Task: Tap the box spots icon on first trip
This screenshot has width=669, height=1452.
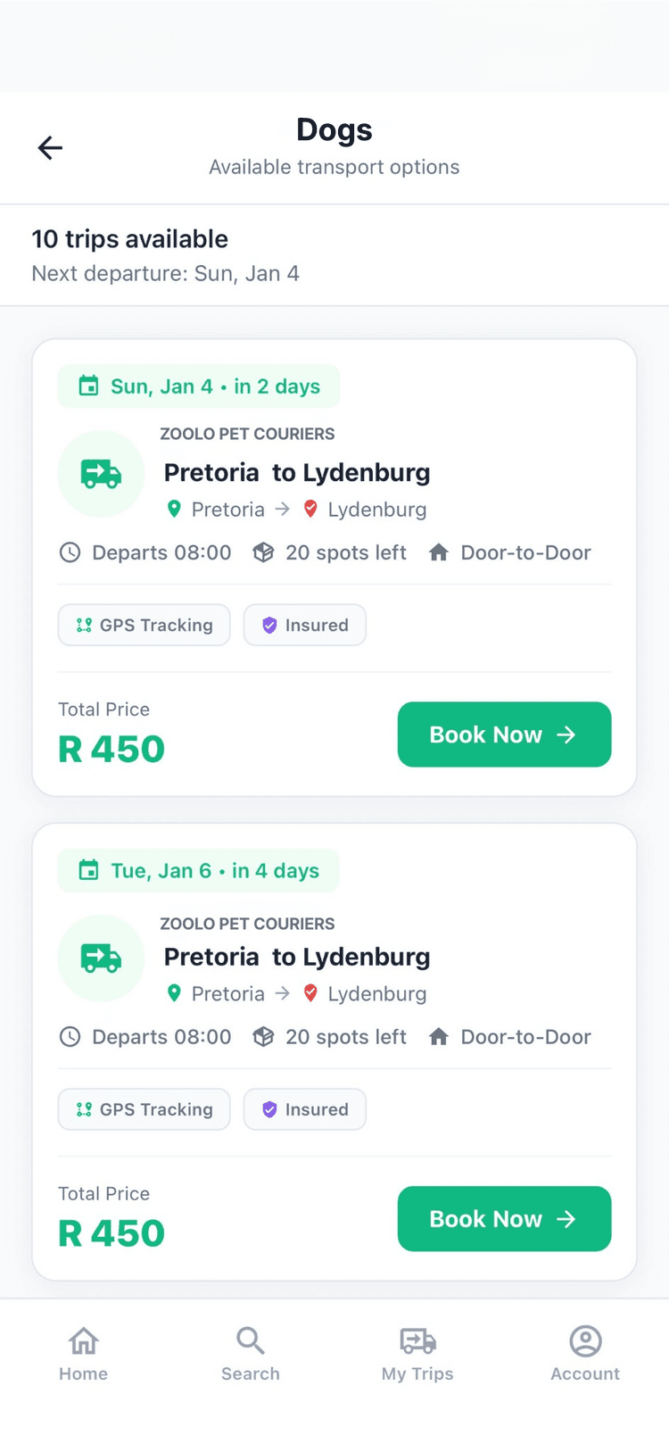Action: click(x=263, y=552)
